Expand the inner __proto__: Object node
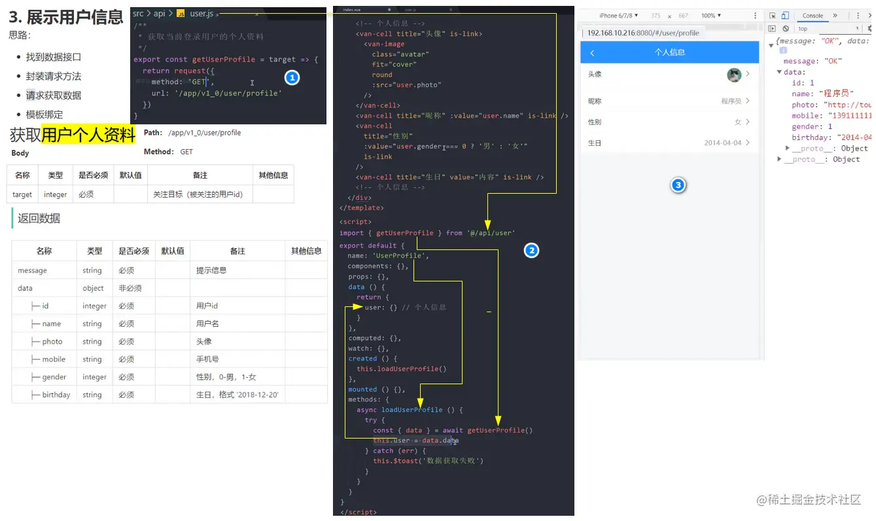 788,149
